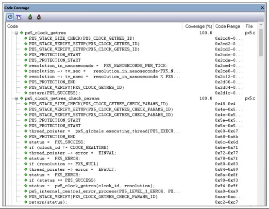Sort by the Coverage (%) column header
The height and width of the screenshot is (209, 269).
pyautogui.click(x=199, y=26)
